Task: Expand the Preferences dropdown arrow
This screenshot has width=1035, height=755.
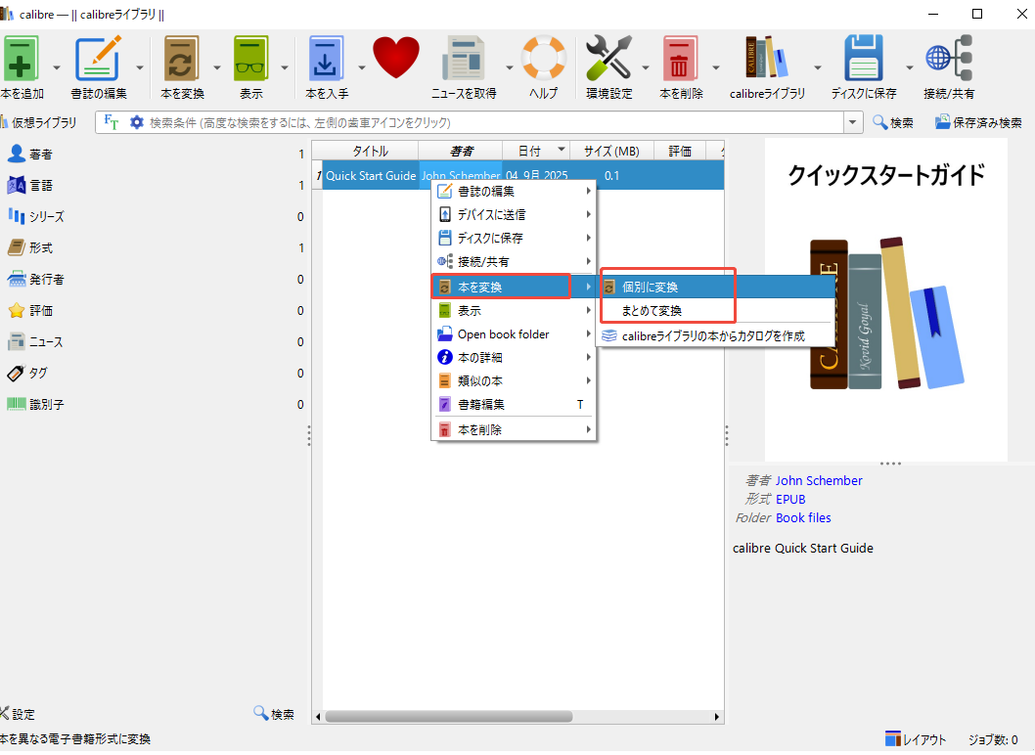Action: point(645,67)
